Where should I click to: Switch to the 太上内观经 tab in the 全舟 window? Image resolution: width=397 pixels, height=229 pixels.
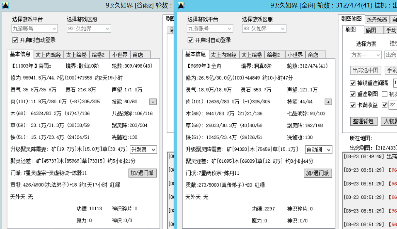224,55
